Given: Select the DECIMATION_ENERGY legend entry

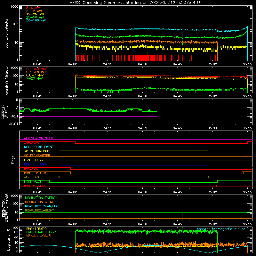Looking at the screenshot, I should point(41,198).
